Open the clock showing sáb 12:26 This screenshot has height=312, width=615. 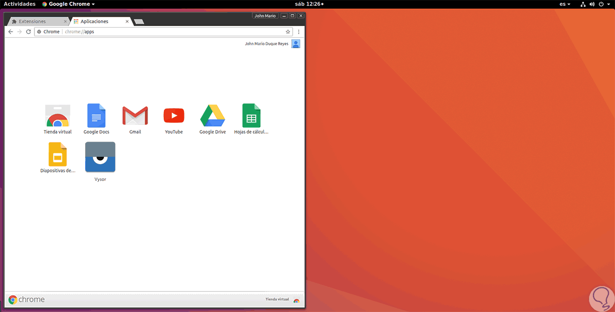(x=309, y=4)
